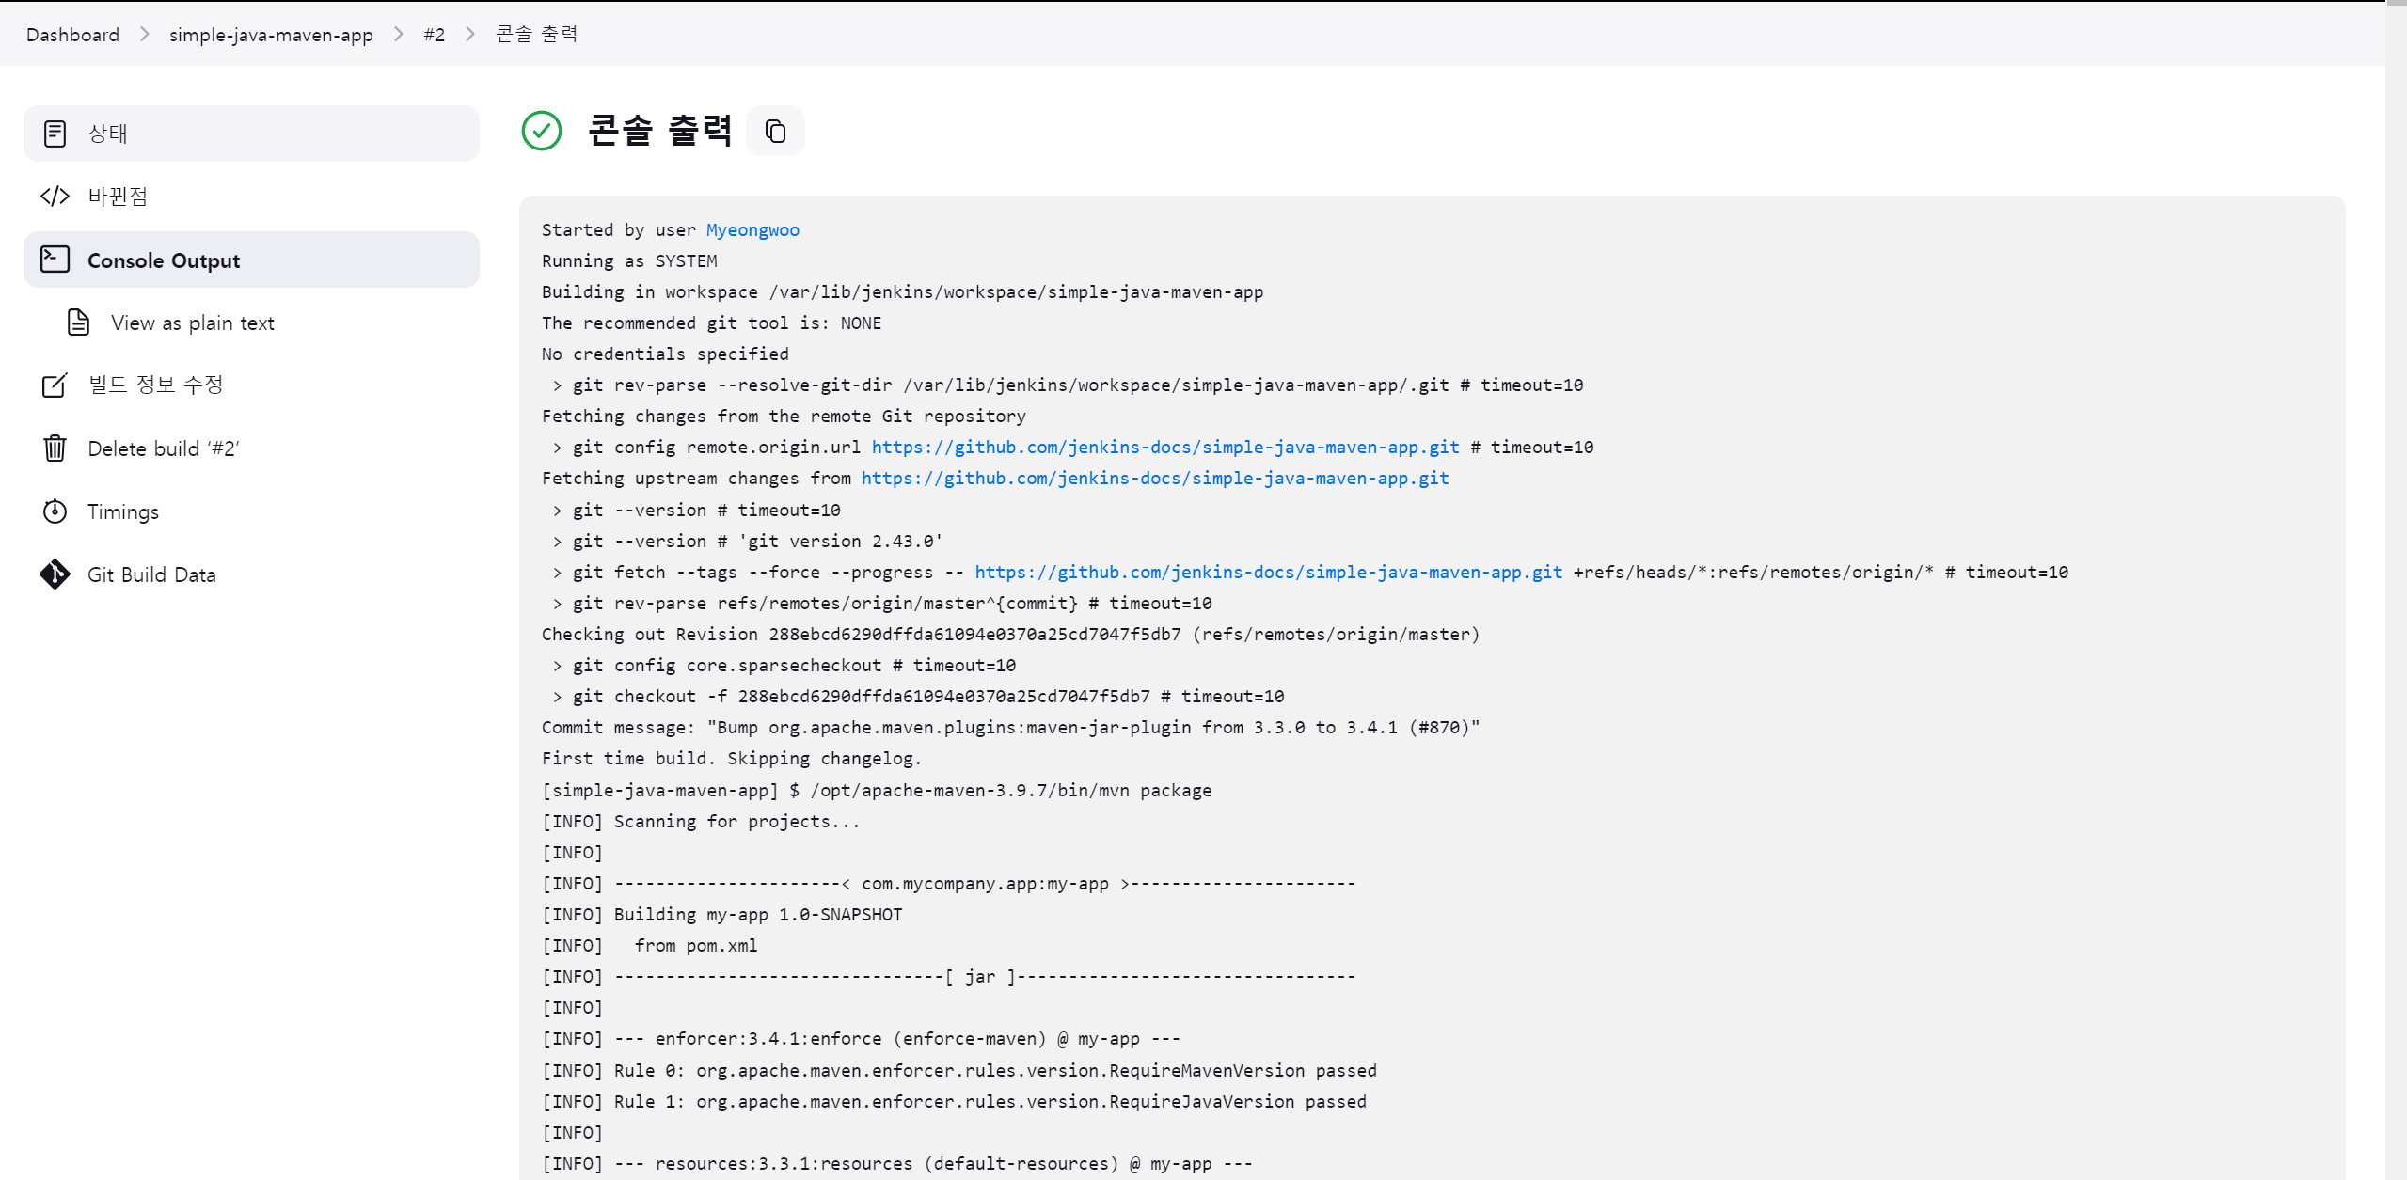
Task: Click "[INFO] from pom.xml" line
Action: (x=649, y=946)
